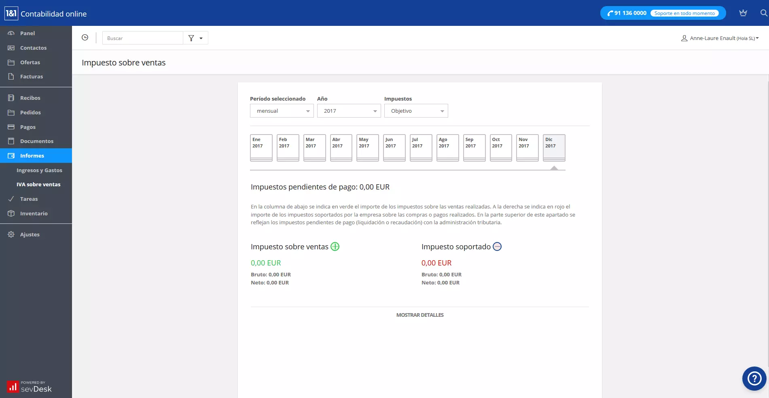Viewport: 769px width, 398px height.
Task: Click the green plus beside Impuesto sobre ventas
Action: pyautogui.click(x=335, y=246)
